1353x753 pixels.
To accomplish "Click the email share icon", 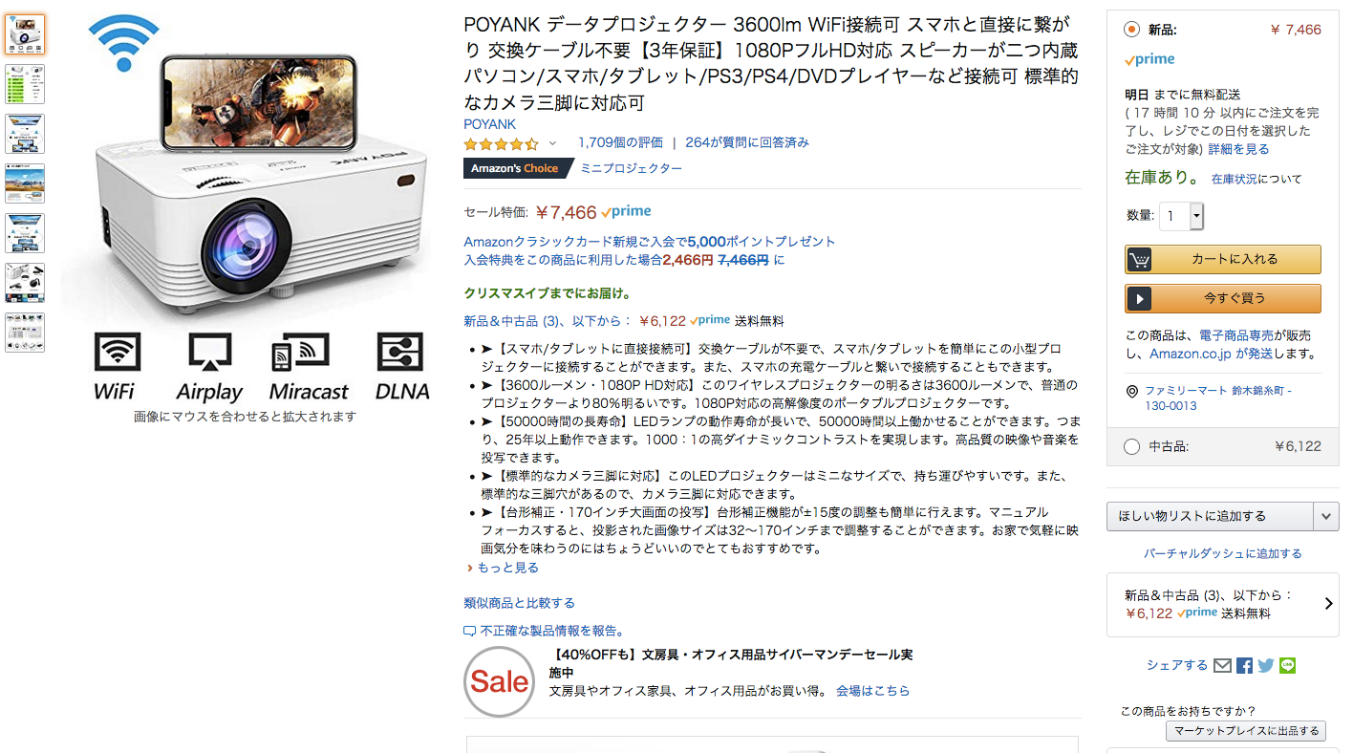I will pyautogui.click(x=1222, y=665).
